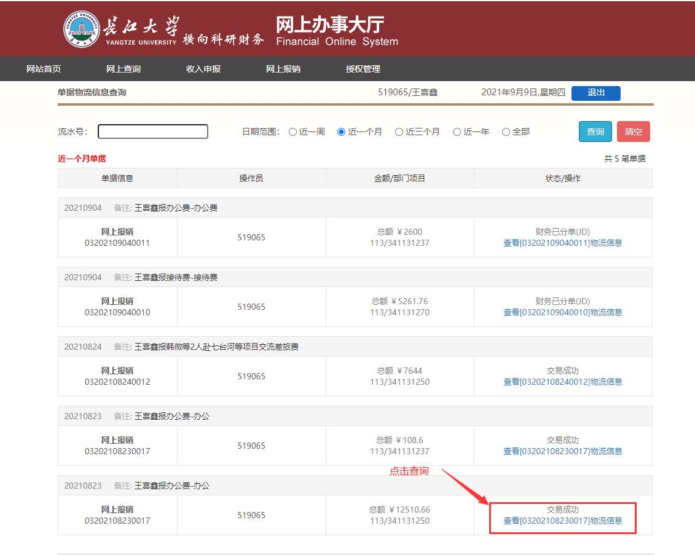
Task: Click the blue 退出 logout button
Action: (x=595, y=93)
